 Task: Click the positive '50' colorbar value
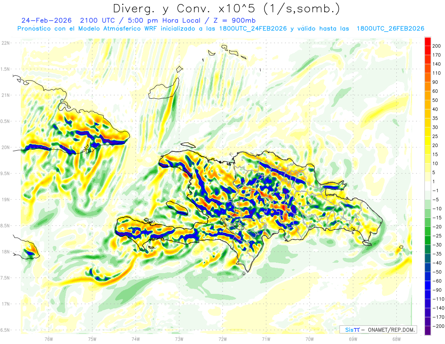(435, 100)
